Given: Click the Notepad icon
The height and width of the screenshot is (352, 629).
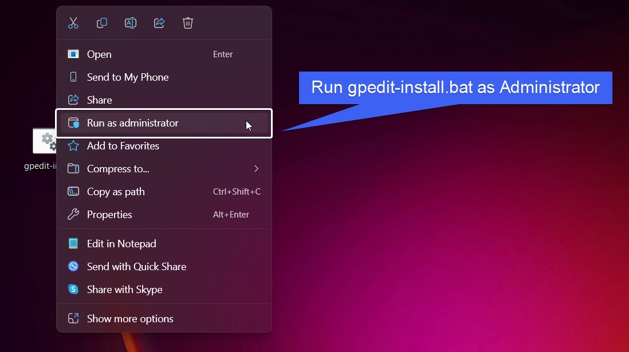Looking at the screenshot, I should coord(73,243).
